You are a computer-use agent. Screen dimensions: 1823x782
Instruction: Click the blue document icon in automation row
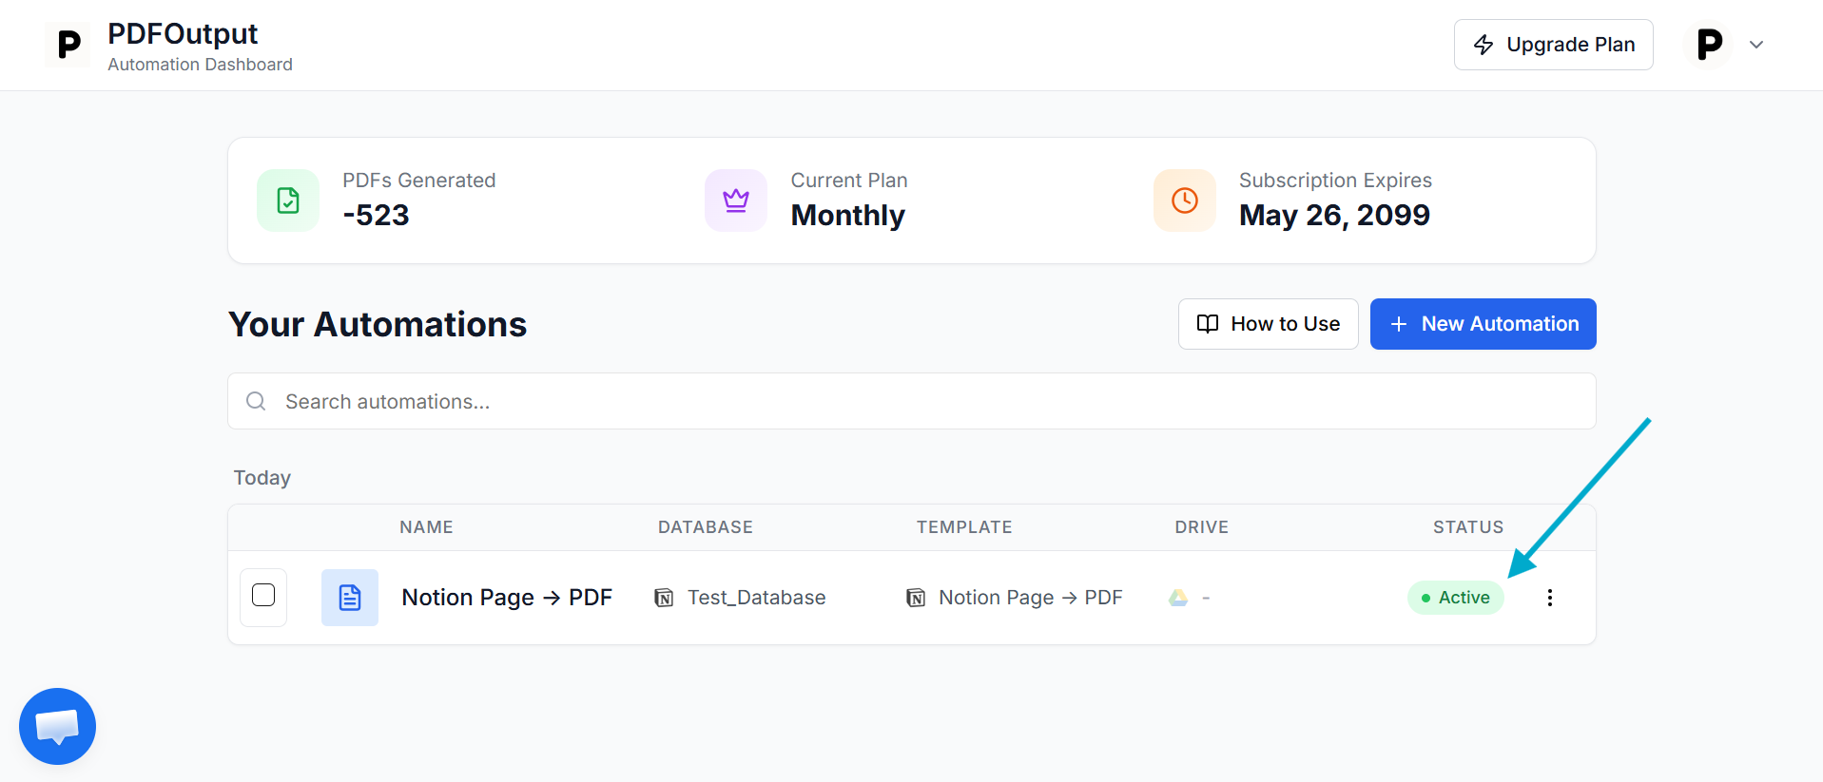[350, 598]
